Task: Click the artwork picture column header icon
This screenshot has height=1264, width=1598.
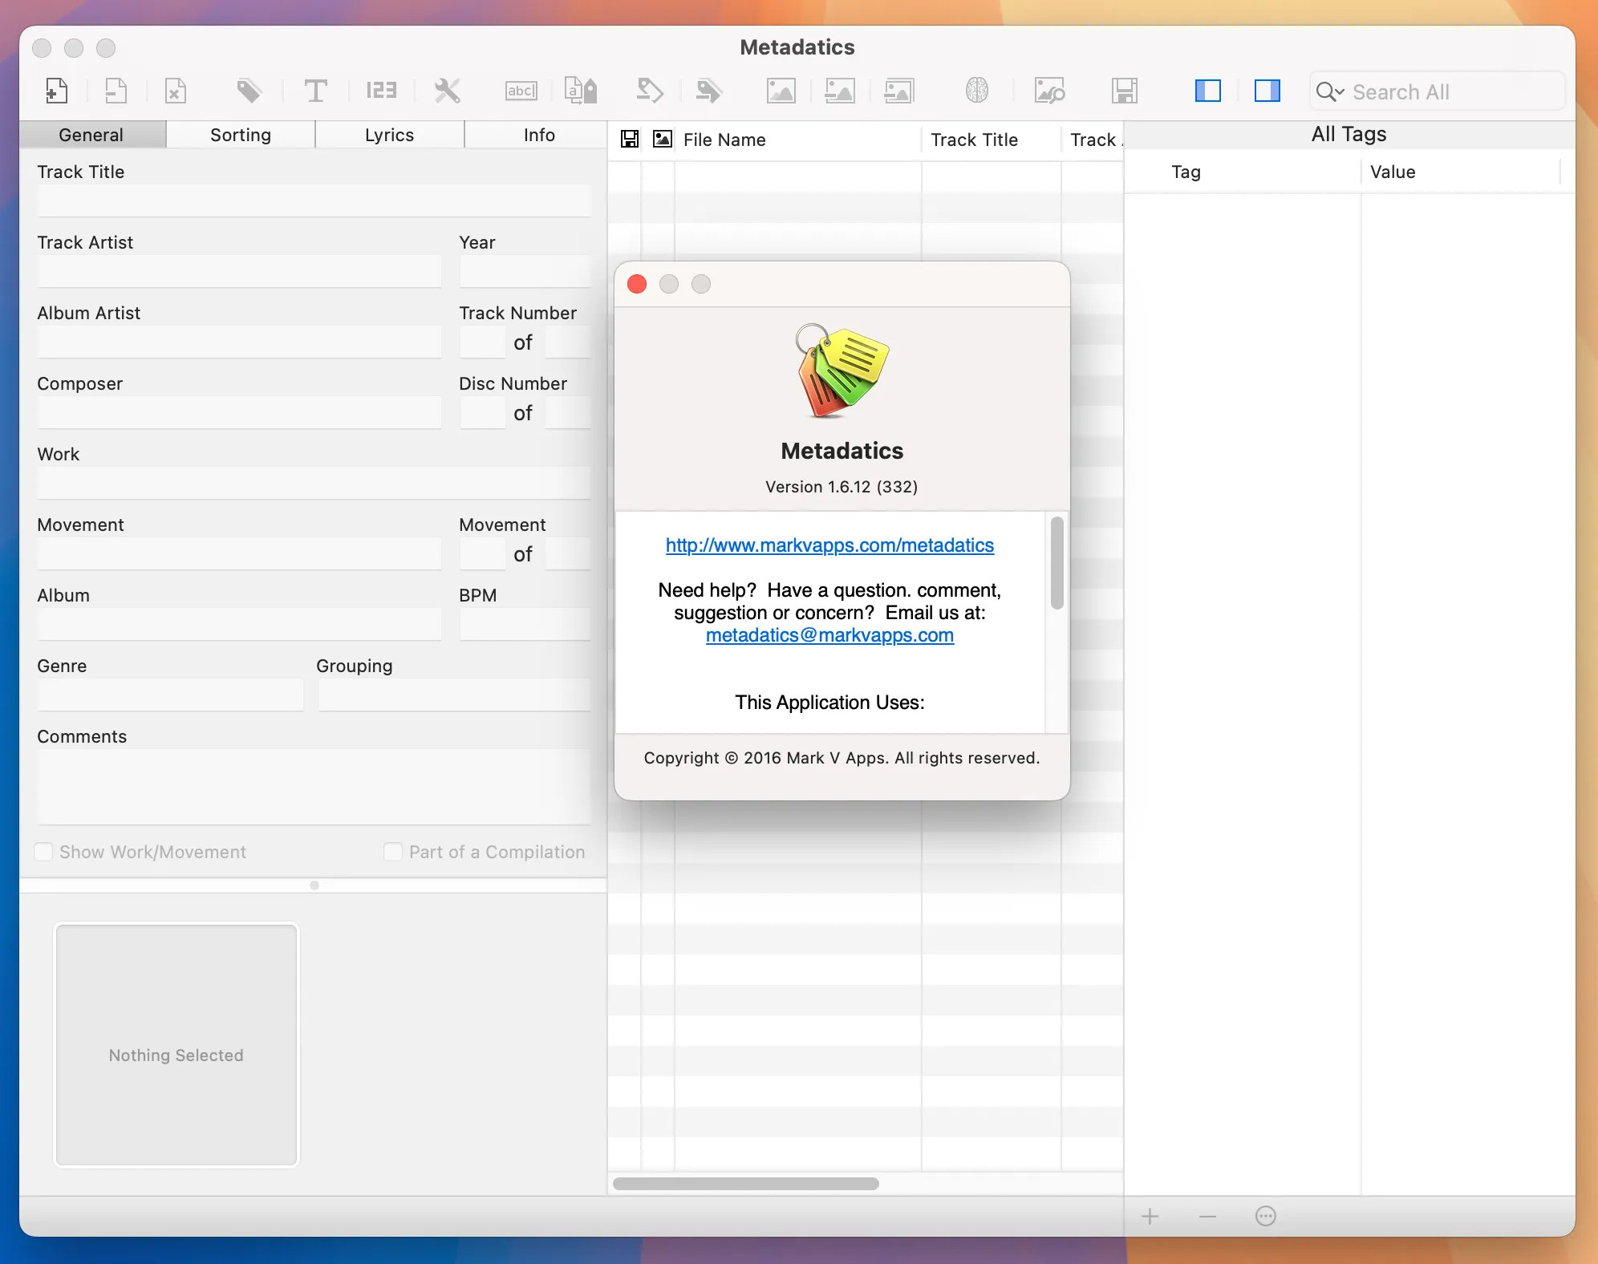Action: pos(663,140)
